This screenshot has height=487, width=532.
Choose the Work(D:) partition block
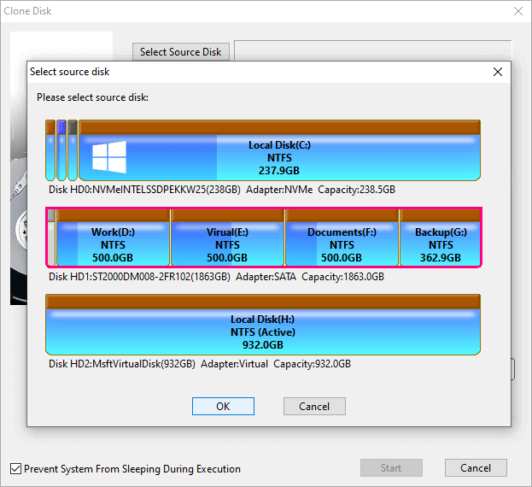(113, 244)
